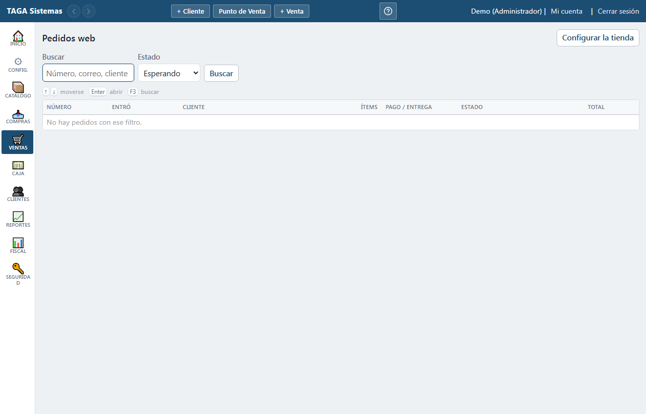Viewport: 646px width, 414px height.
Task: Click the Demo (Administrador) user label
Action: pos(506,11)
